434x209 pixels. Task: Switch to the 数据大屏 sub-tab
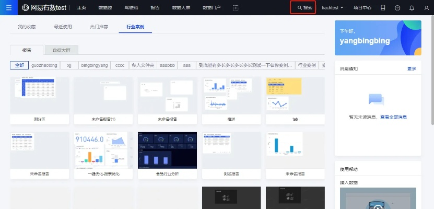pos(62,50)
